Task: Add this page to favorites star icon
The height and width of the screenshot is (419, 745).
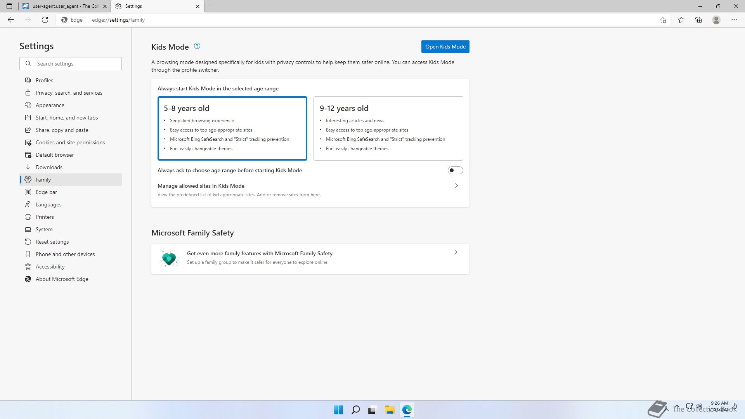Action: click(x=663, y=20)
